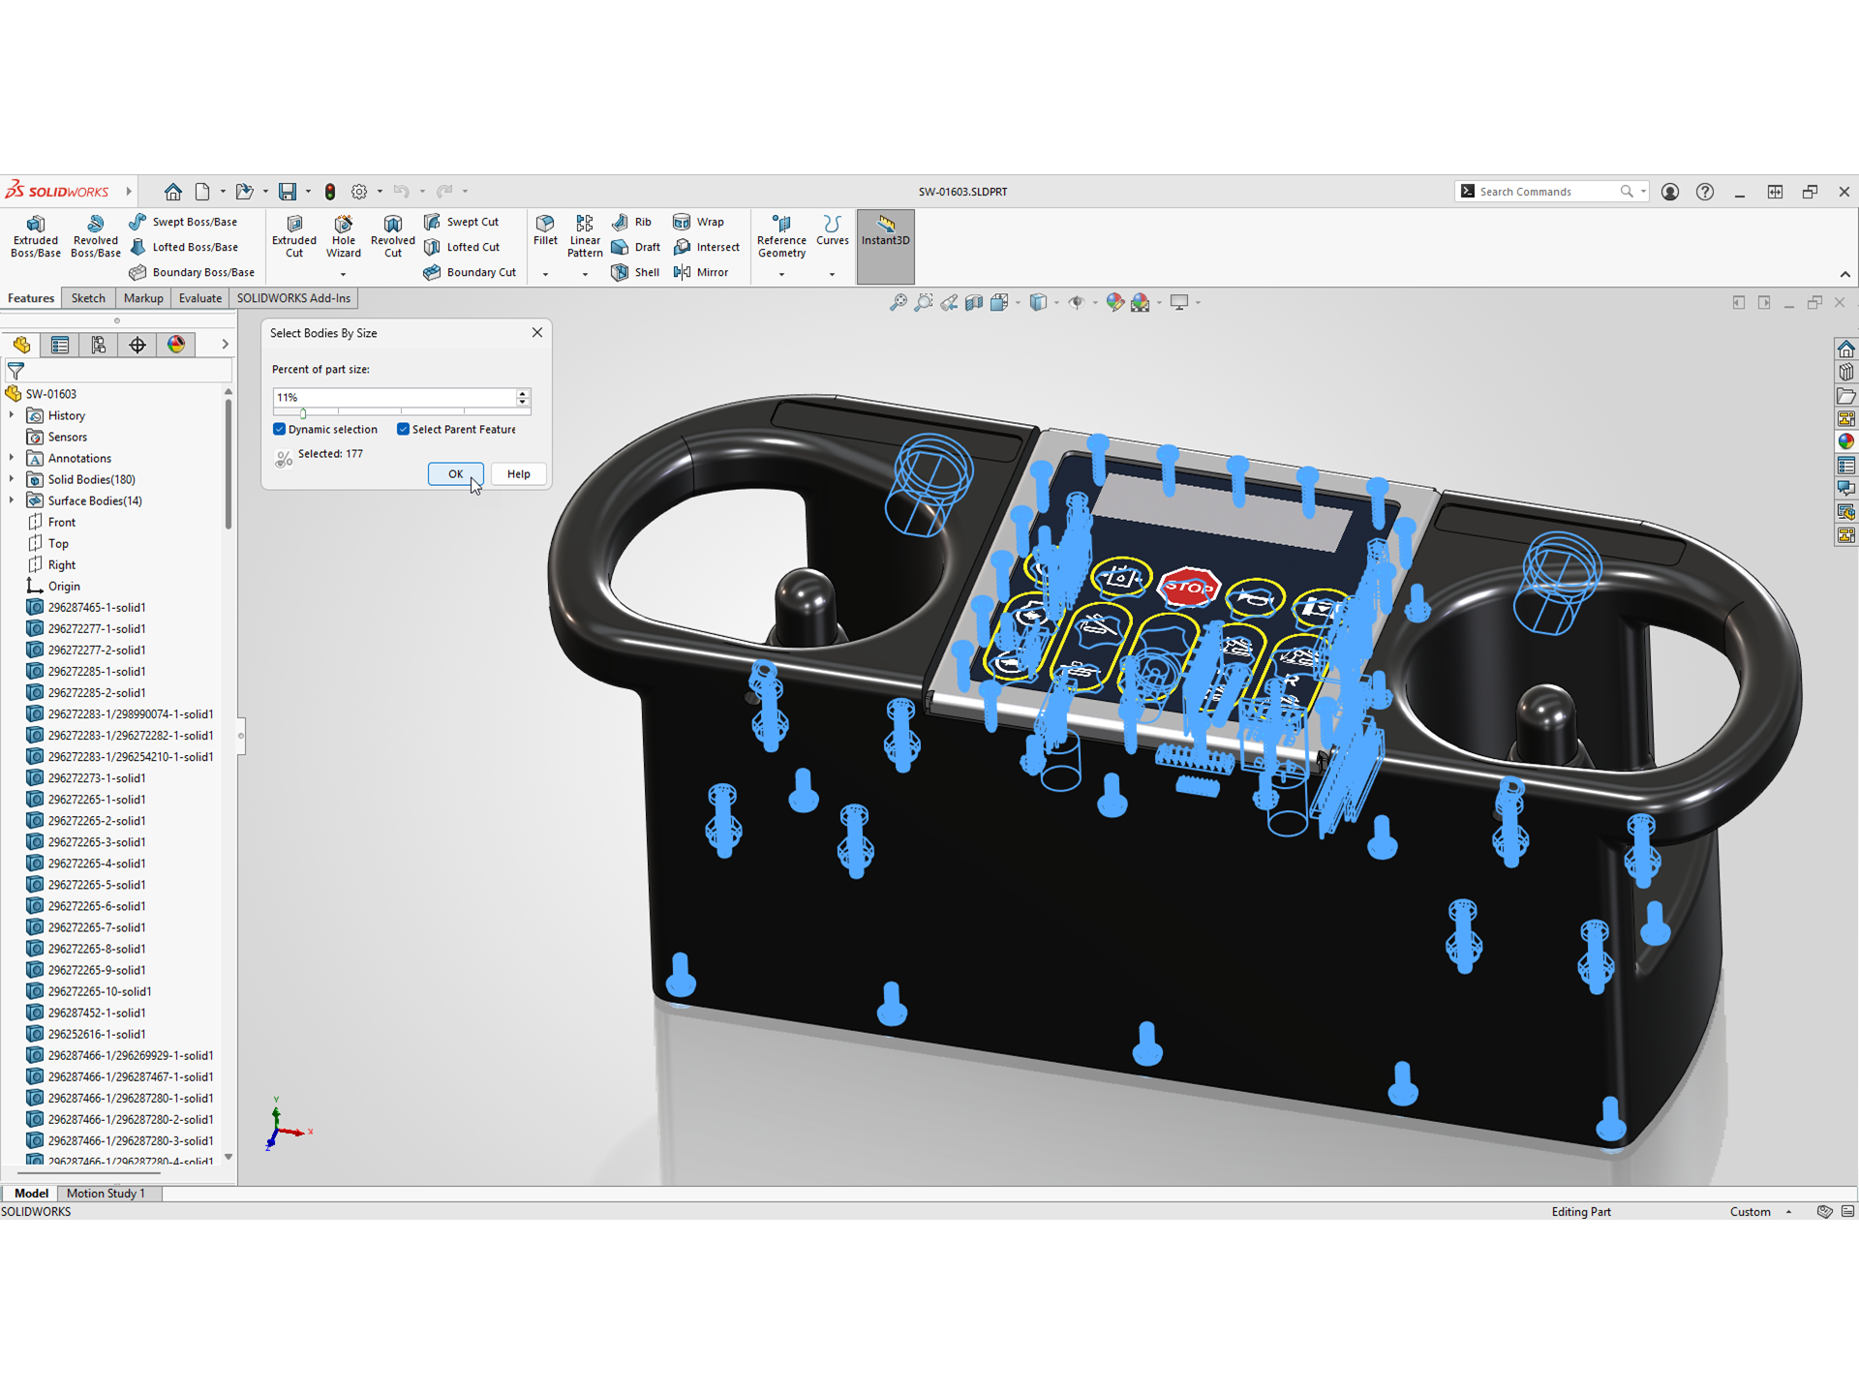This screenshot has height=1394, width=1859.
Task: Open the PropertyManager panel tab
Action: [x=60, y=345]
